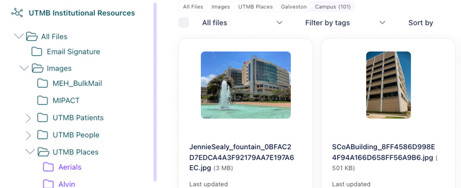Click the sidebar vertical scrollbar

tap(155, 92)
